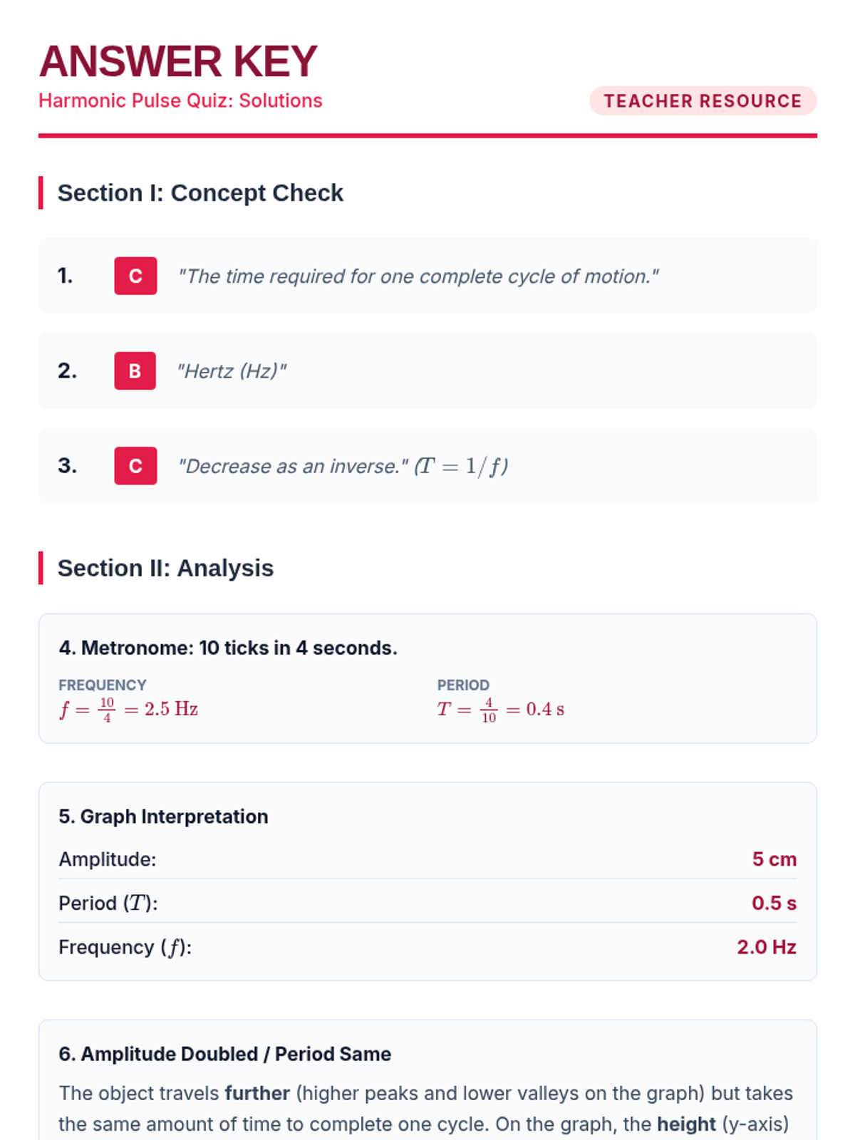Click the Metronome question 4 heading
The height and width of the screenshot is (1140, 855).
click(228, 648)
